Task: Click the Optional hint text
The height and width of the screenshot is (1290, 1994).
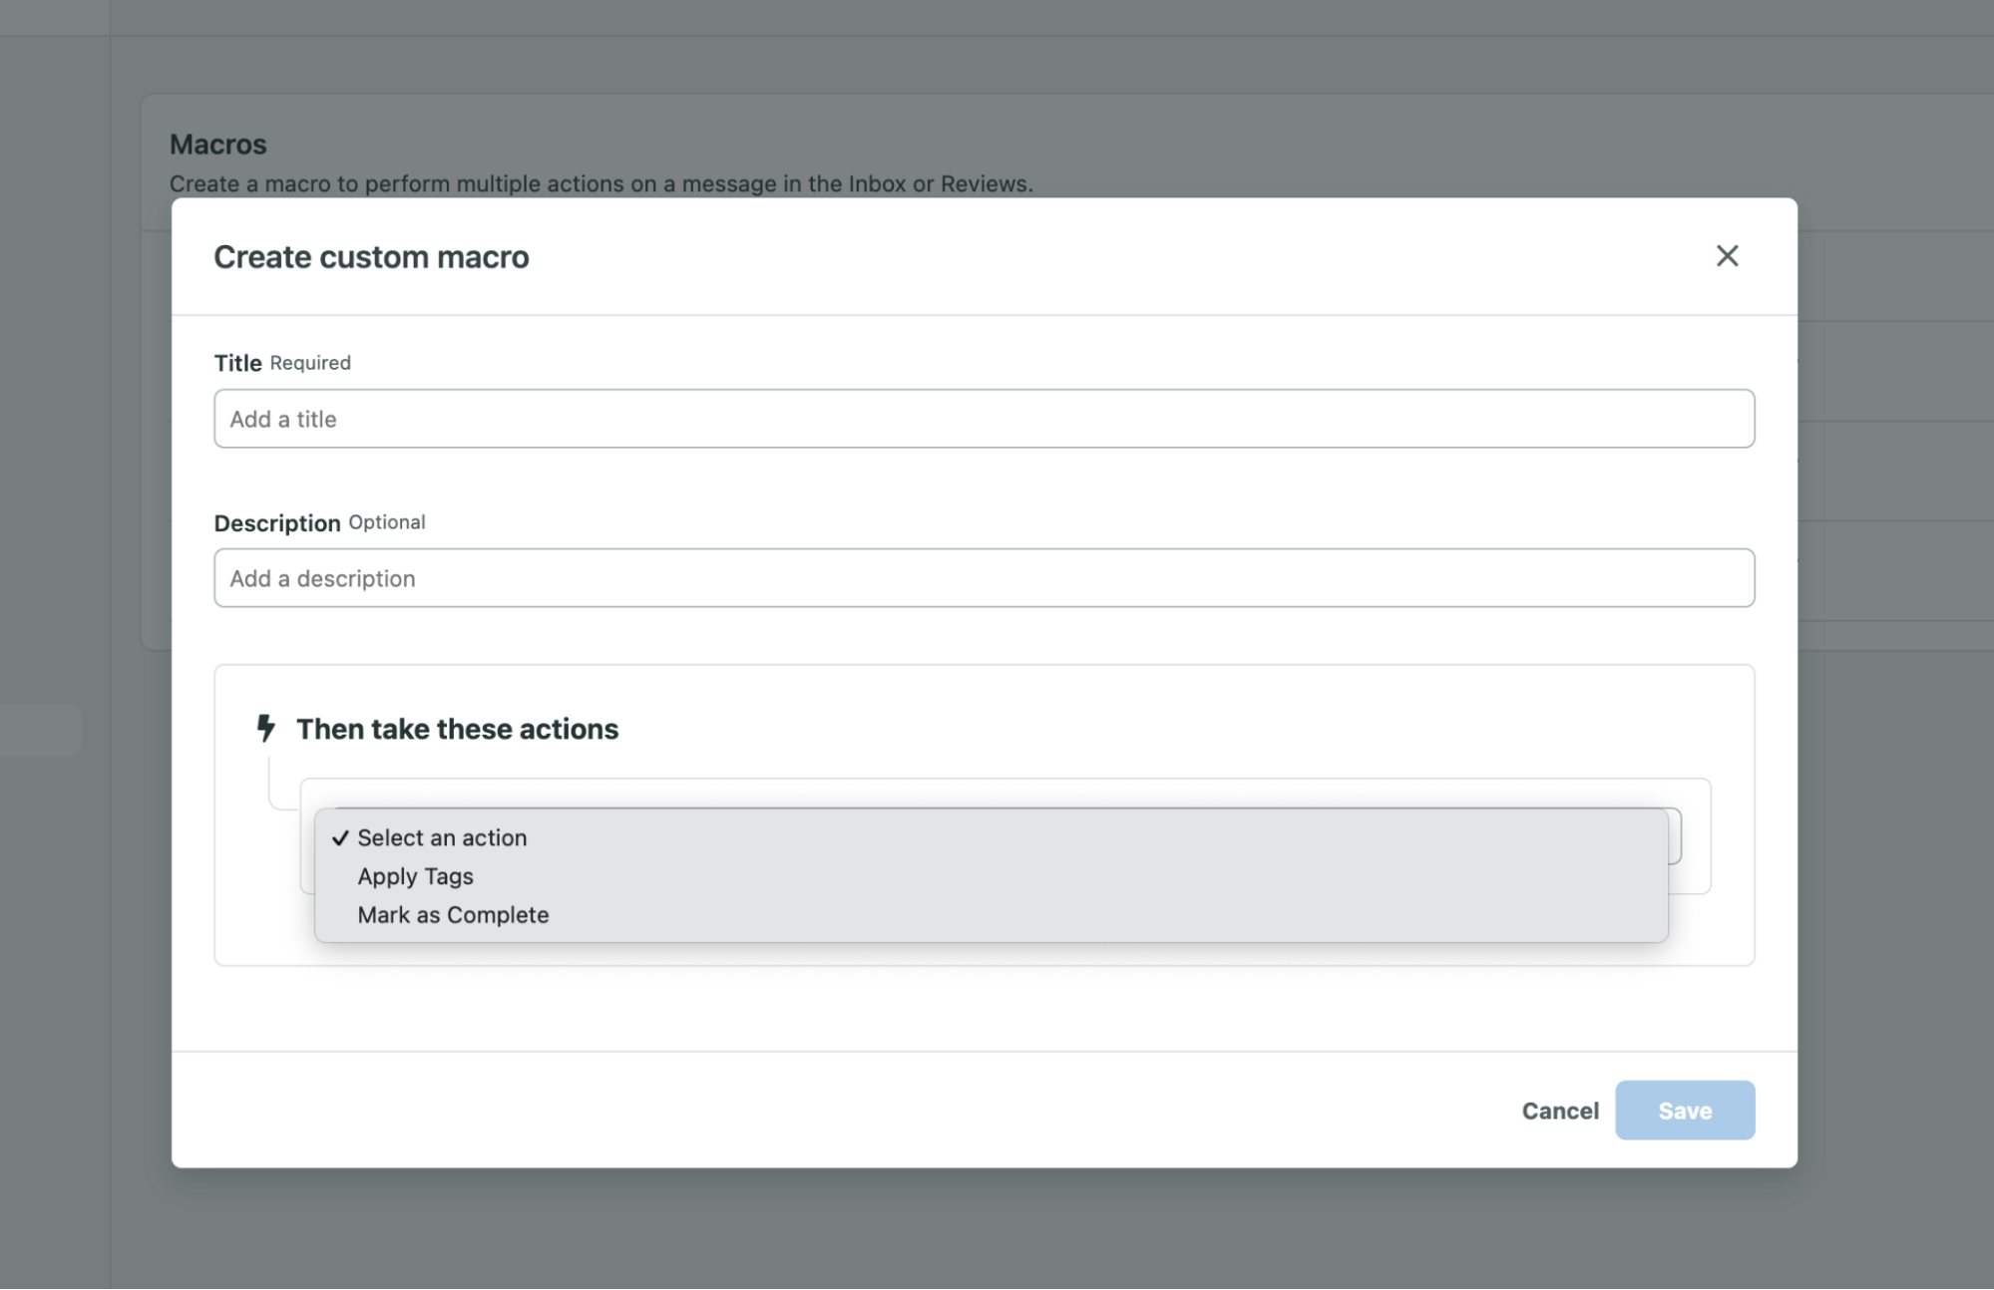Action: [x=386, y=522]
